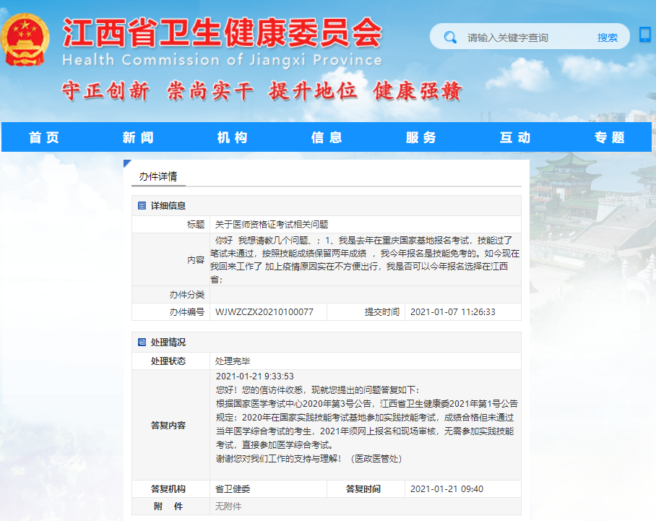The image size is (656, 521).
Task: Go to 首页 in the navigation bar
Action: click(44, 137)
